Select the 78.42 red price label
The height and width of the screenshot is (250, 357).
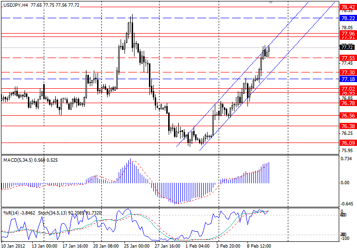click(347, 7)
